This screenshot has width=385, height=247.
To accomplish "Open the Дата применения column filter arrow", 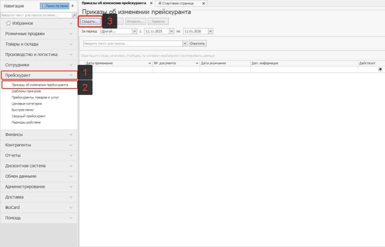I will (x=150, y=64).
